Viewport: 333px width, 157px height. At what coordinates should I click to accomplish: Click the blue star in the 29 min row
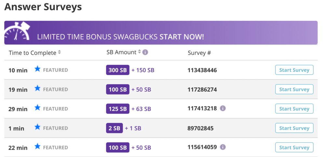[x=37, y=107]
